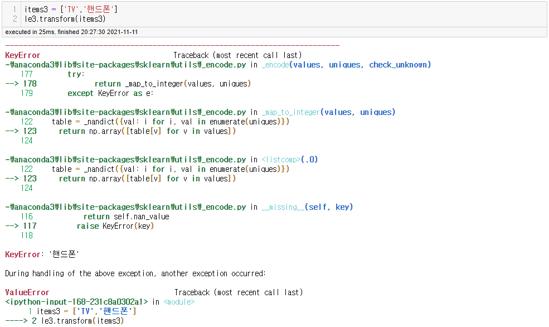Click line 116 return self.nan_value
Viewport: 549px width, 327px height.
click(95, 217)
